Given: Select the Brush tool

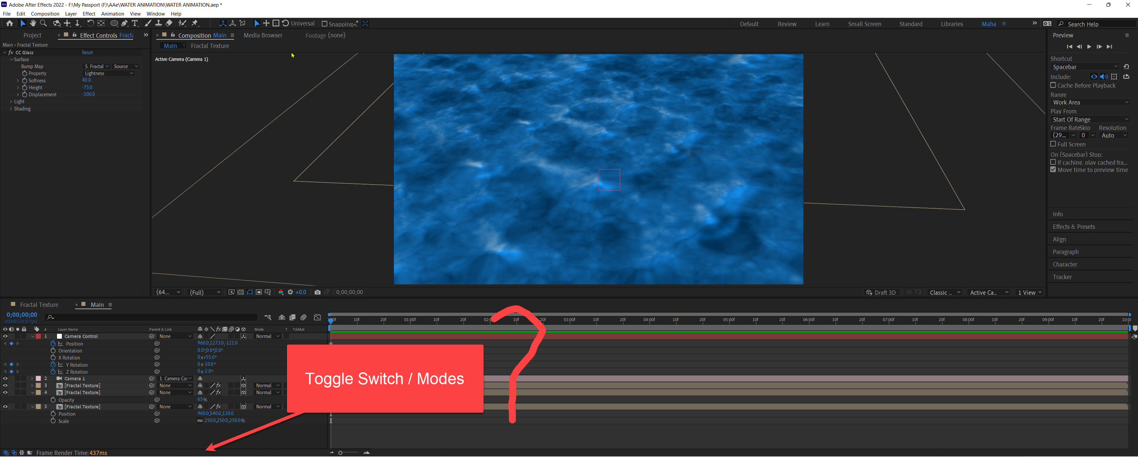Looking at the screenshot, I should [148, 23].
